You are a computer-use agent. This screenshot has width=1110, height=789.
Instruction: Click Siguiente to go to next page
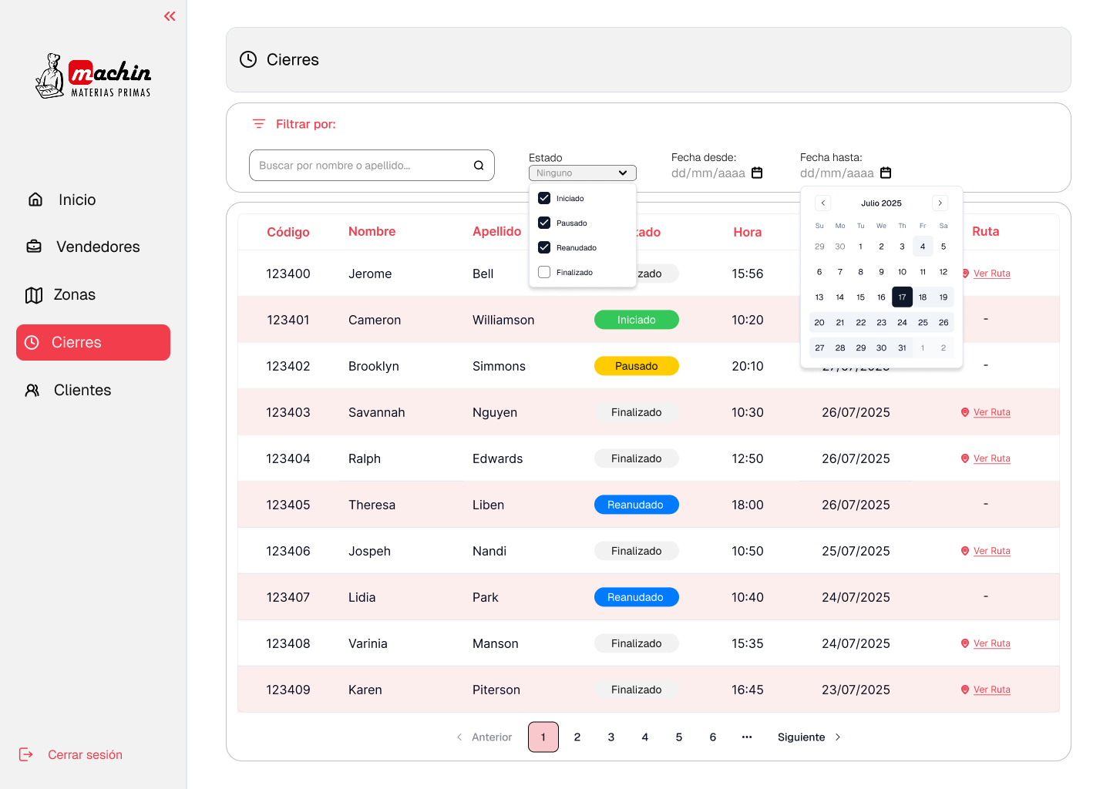(809, 737)
